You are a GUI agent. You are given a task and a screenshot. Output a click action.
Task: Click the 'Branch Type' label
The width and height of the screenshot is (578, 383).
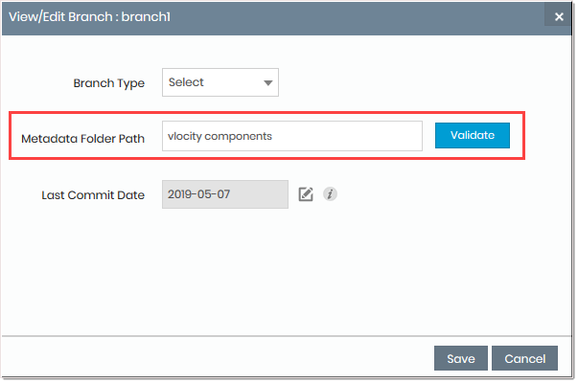tap(109, 83)
